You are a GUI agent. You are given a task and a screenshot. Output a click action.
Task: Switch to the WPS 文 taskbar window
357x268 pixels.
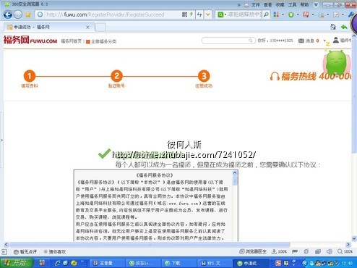point(214,263)
